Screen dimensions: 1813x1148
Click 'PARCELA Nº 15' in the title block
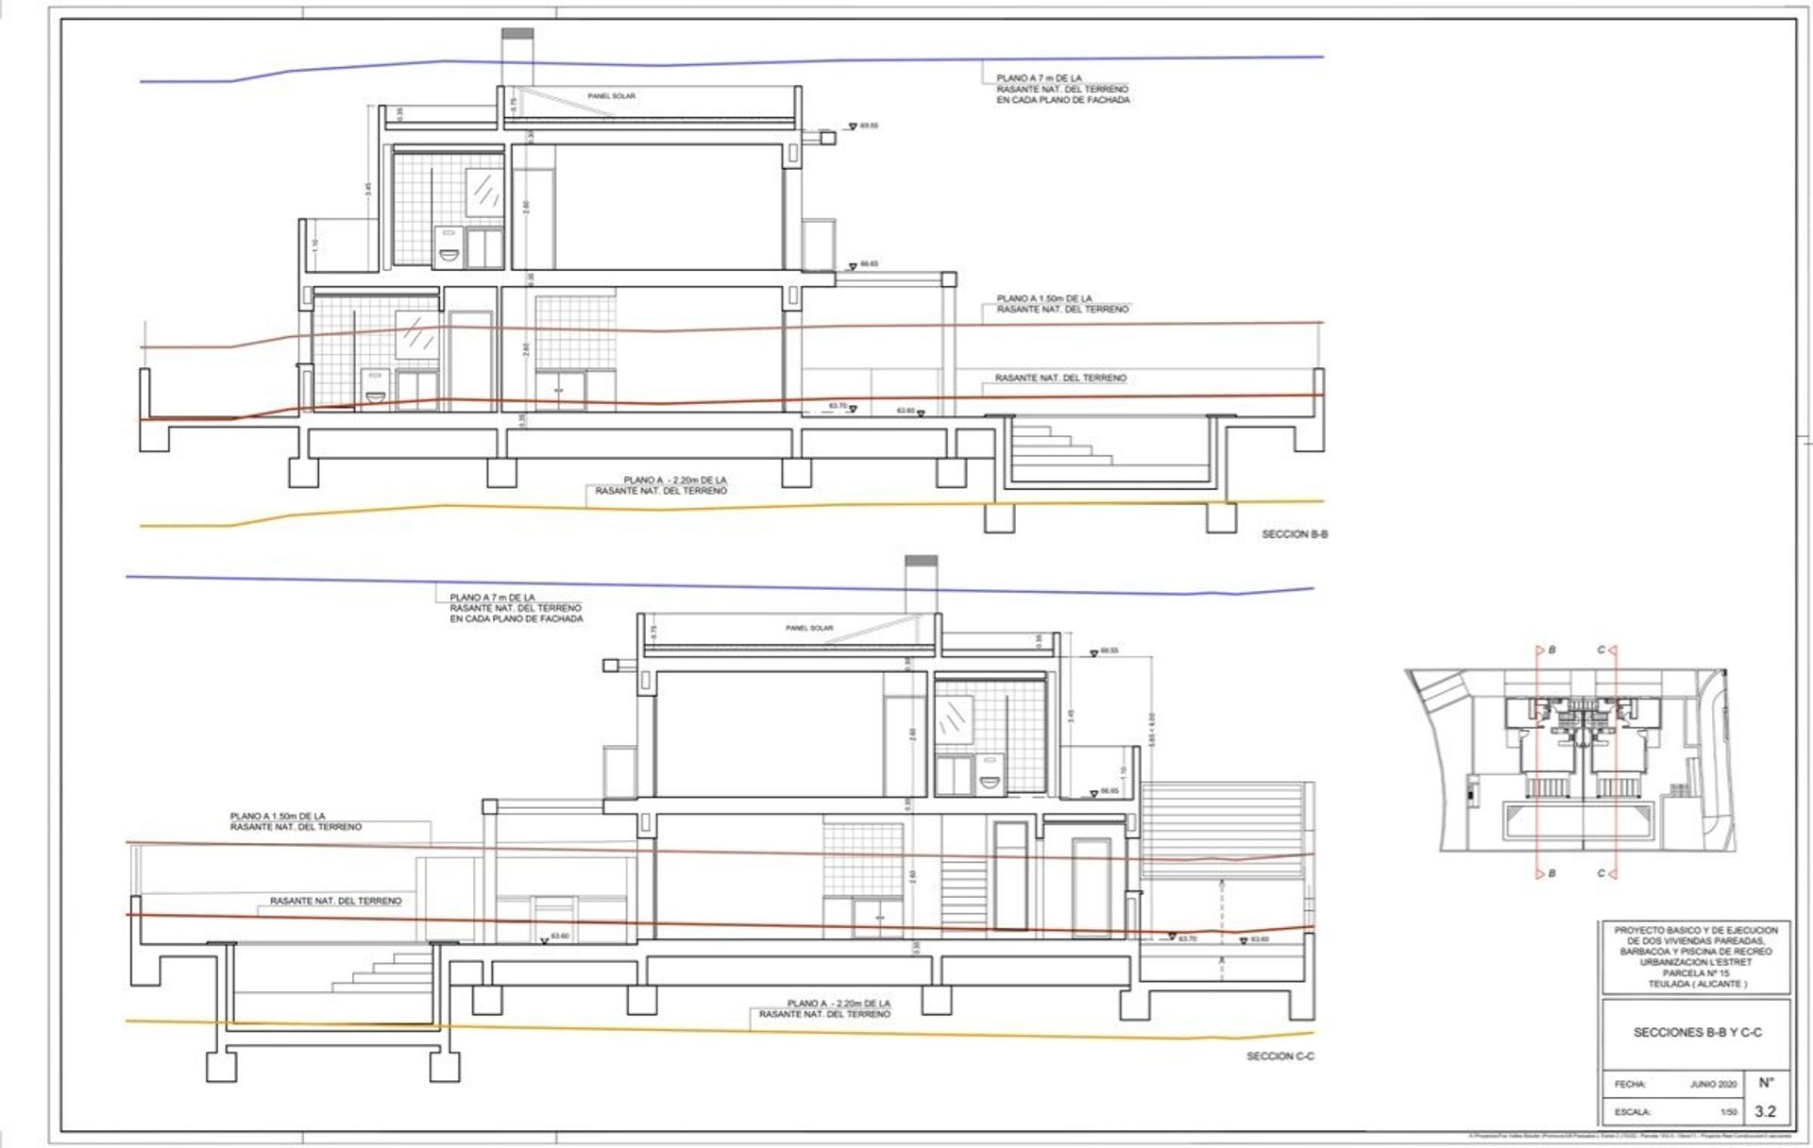click(x=1696, y=973)
